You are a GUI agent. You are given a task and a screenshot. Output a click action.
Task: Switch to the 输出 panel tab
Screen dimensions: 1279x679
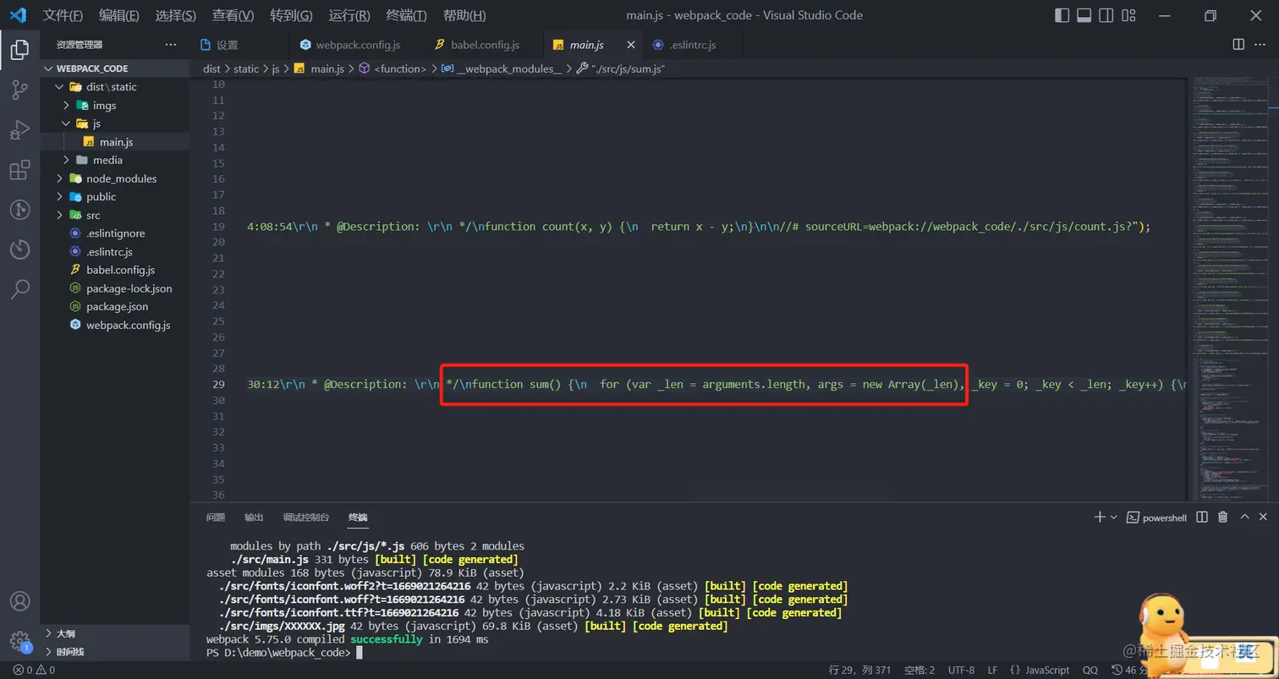click(x=254, y=517)
